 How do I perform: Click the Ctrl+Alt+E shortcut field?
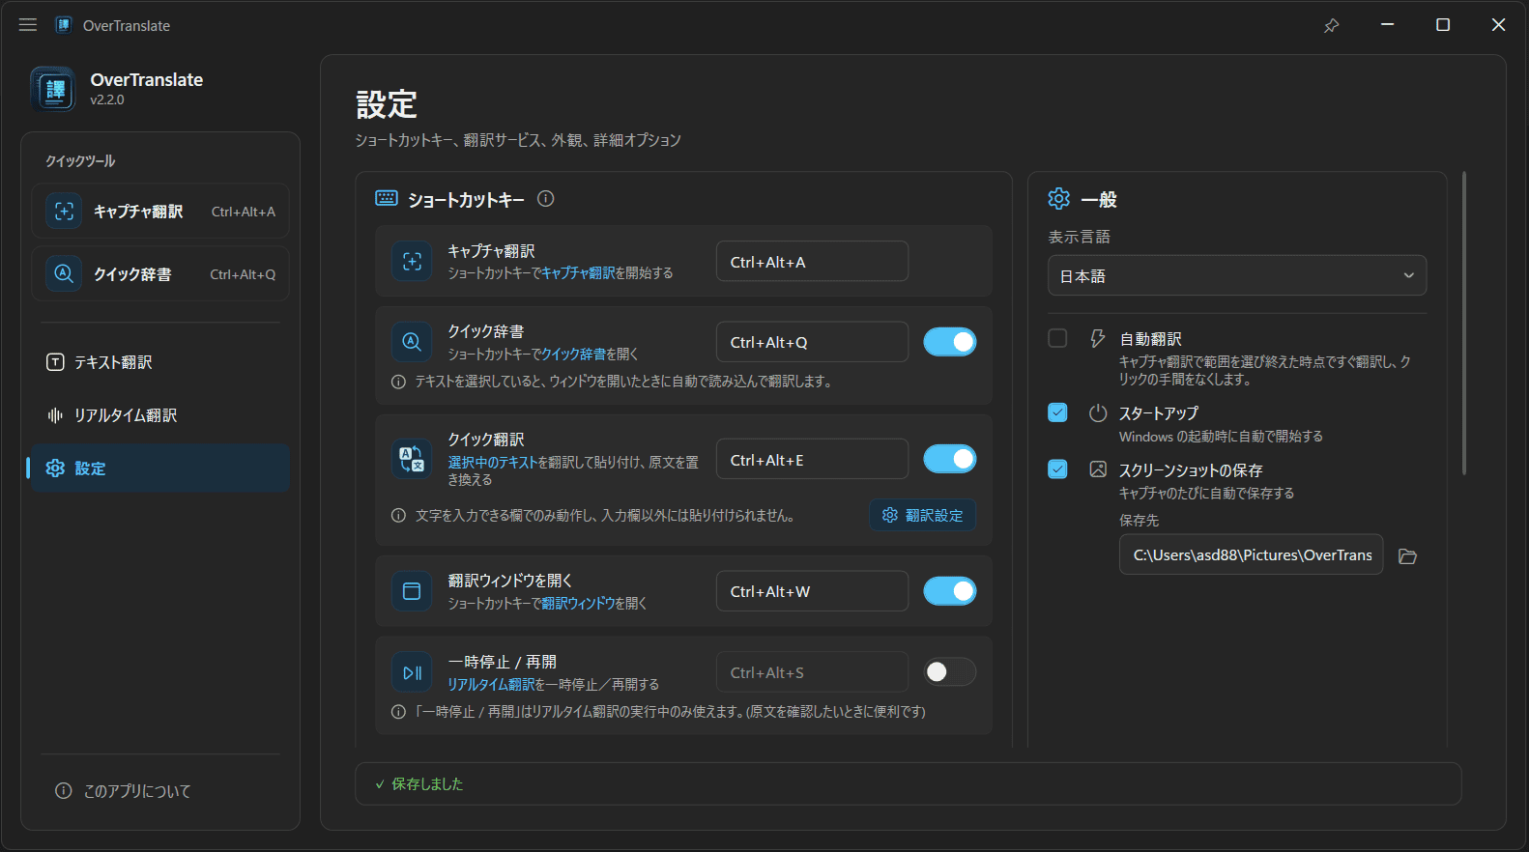(x=812, y=460)
